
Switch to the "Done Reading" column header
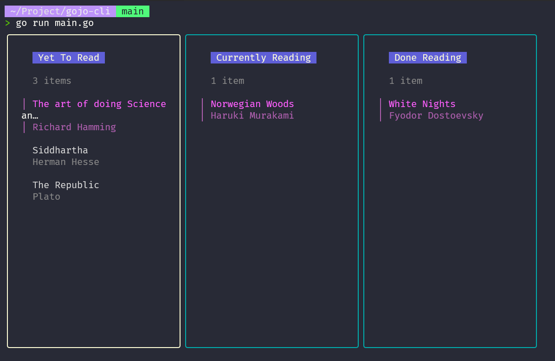click(x=427, y=57)
